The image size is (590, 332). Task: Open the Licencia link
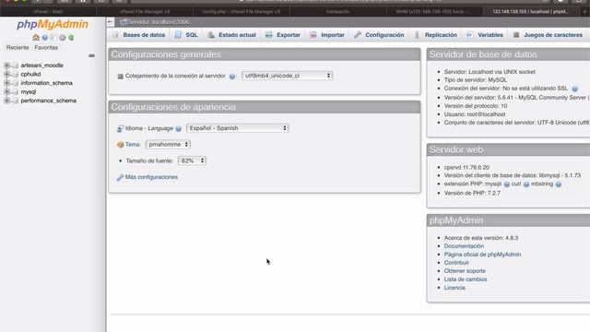(454, 288)
